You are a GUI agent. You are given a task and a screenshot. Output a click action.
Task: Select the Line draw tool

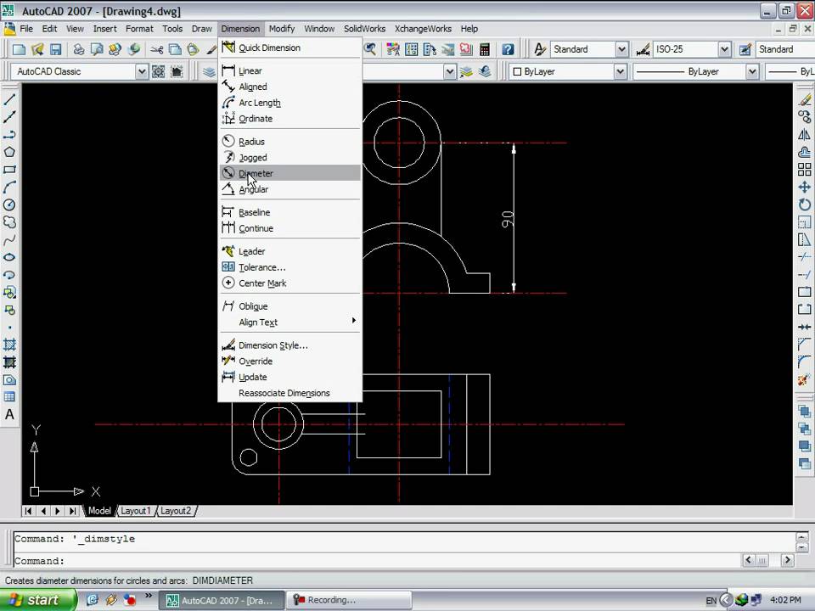click(10, 100)
